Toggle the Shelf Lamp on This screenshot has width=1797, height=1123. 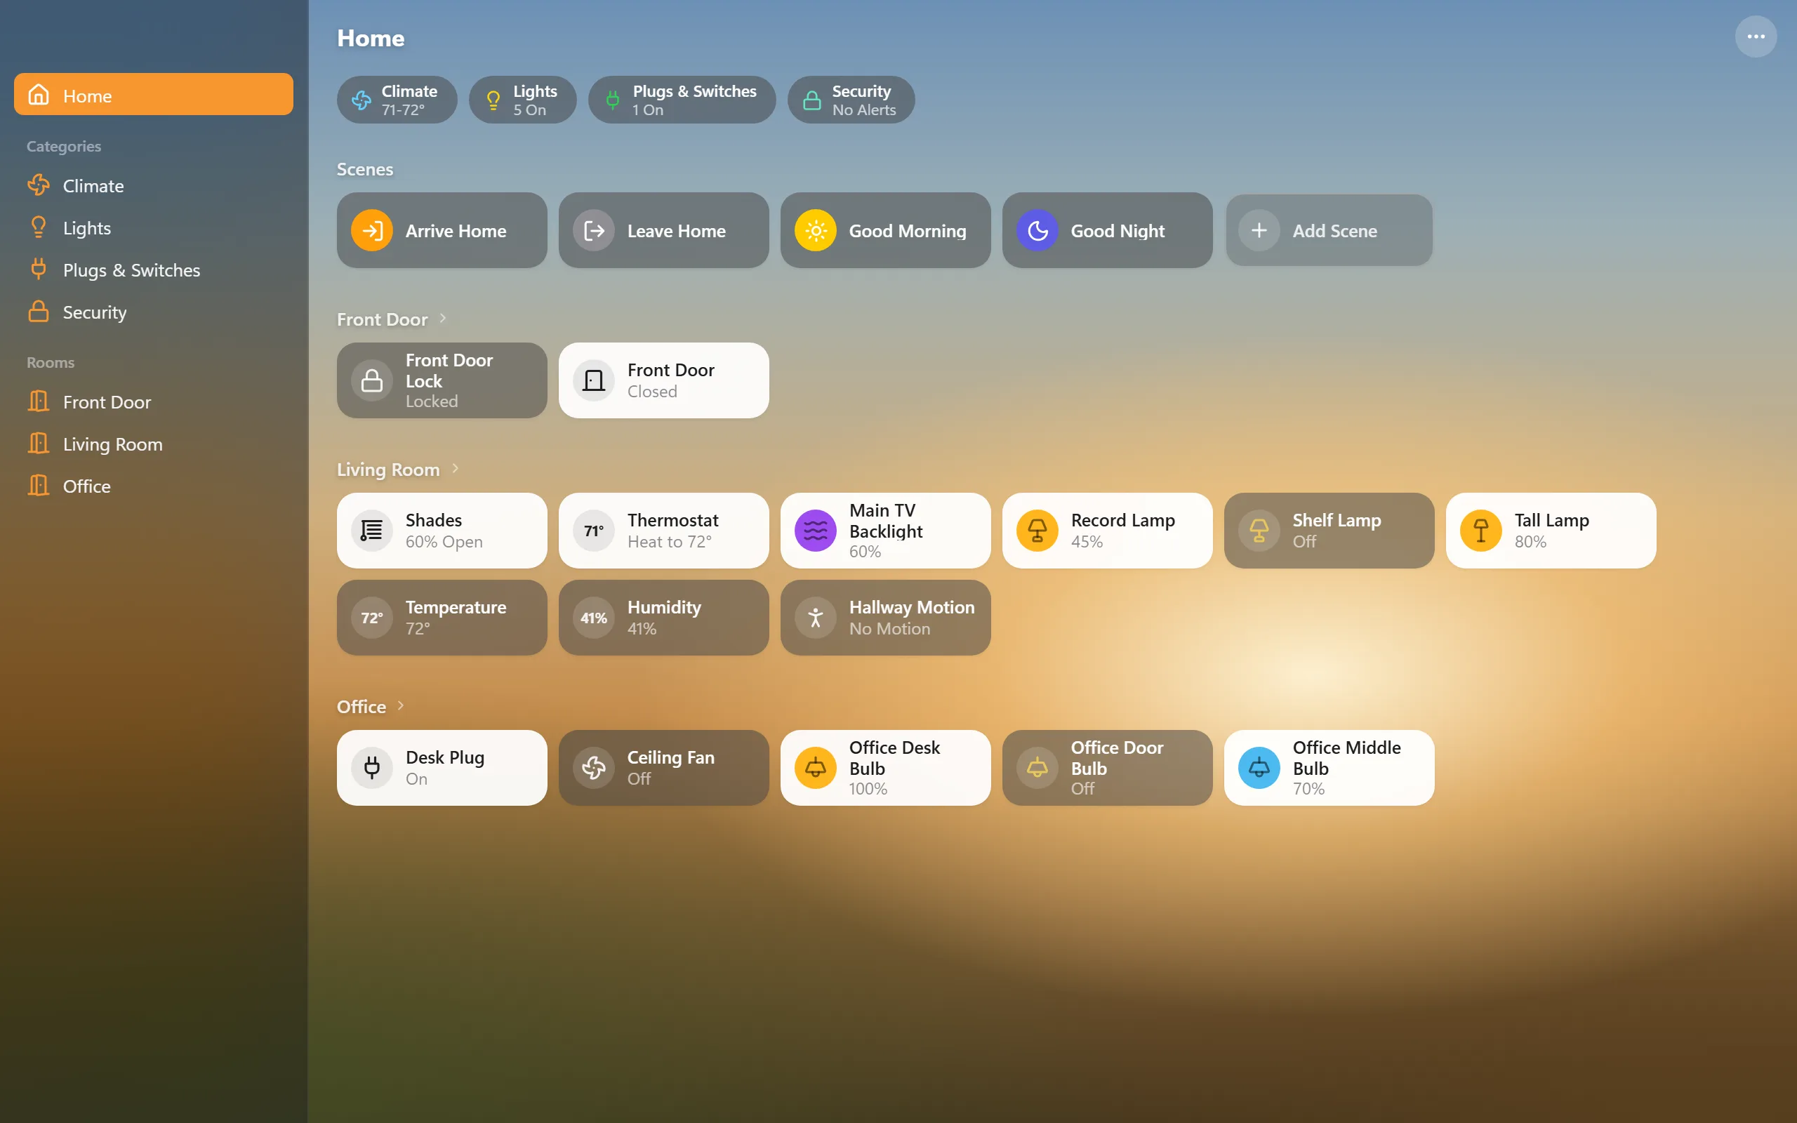click(x=1329, y=531)
